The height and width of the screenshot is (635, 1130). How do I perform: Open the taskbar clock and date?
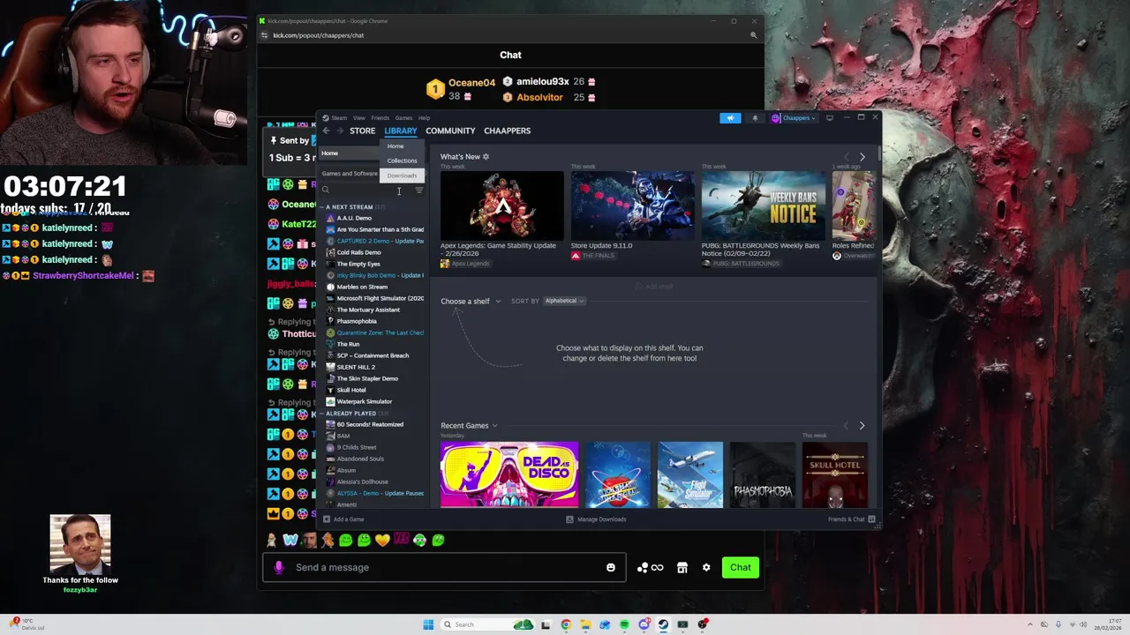[x=1108, y=624]
